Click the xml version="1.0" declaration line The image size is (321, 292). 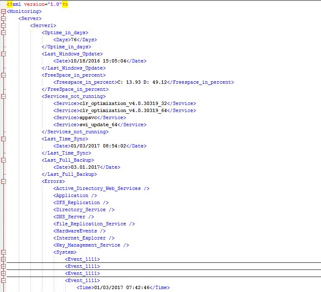tap(37, 4)
